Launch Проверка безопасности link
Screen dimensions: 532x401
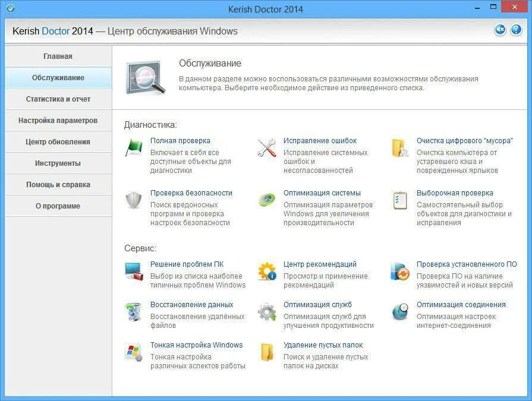pyautogui.click(x=191, y=193)
